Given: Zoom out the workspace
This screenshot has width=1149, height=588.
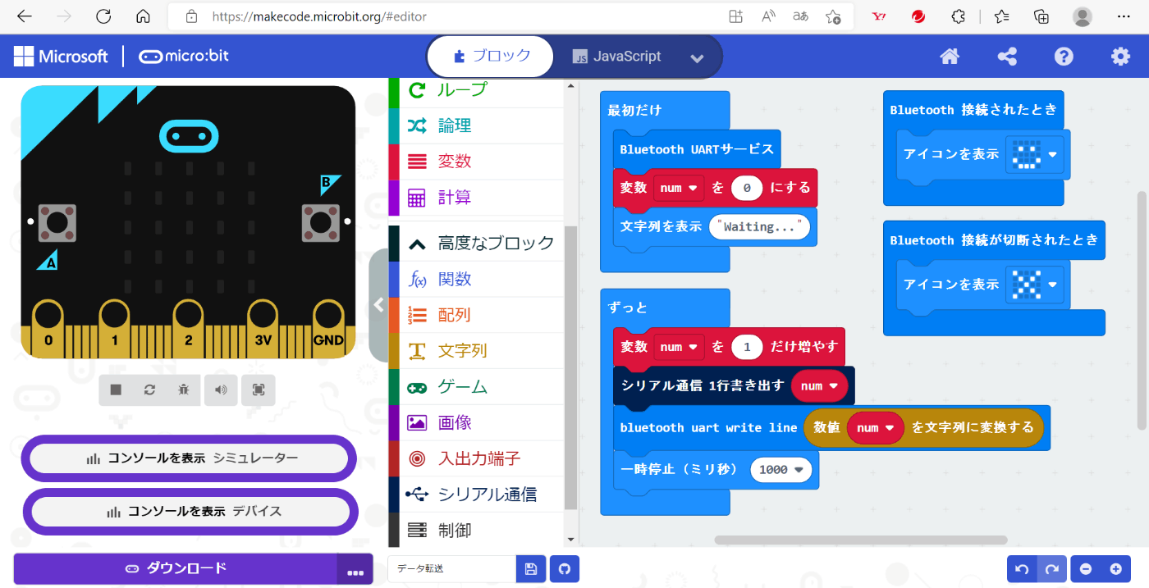Looking at the screenshot, I should click(x=1086, y=569).
